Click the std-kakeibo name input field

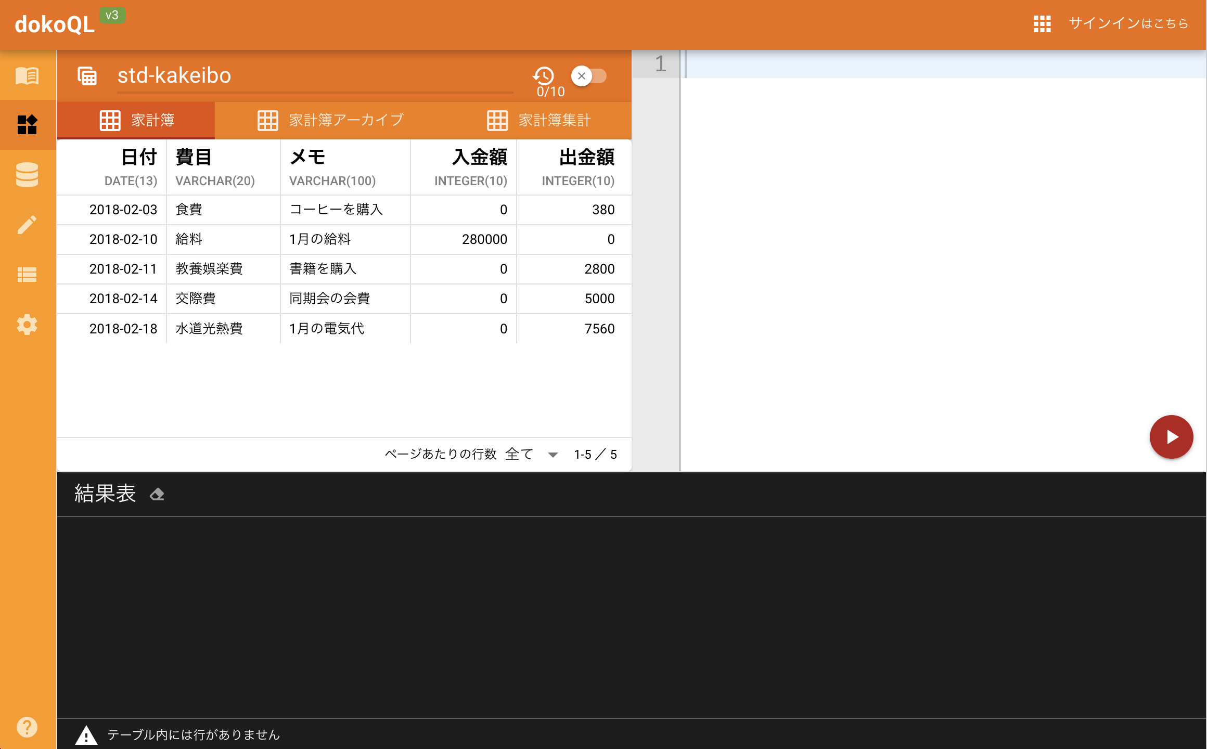click(312, 76)
